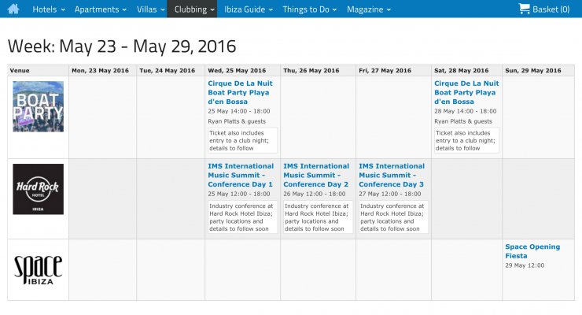The width and height of the screenshot is (582, 315).
Task: Expand the Apartments dropdown menu
Action: (101, 9)
